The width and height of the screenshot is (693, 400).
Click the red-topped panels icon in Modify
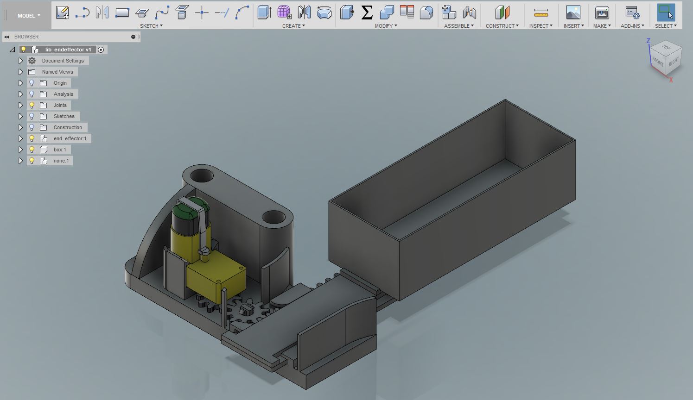[407, 12]
